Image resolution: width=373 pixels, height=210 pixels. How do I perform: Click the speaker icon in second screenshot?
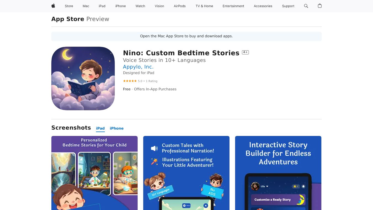tap(154, 148)
